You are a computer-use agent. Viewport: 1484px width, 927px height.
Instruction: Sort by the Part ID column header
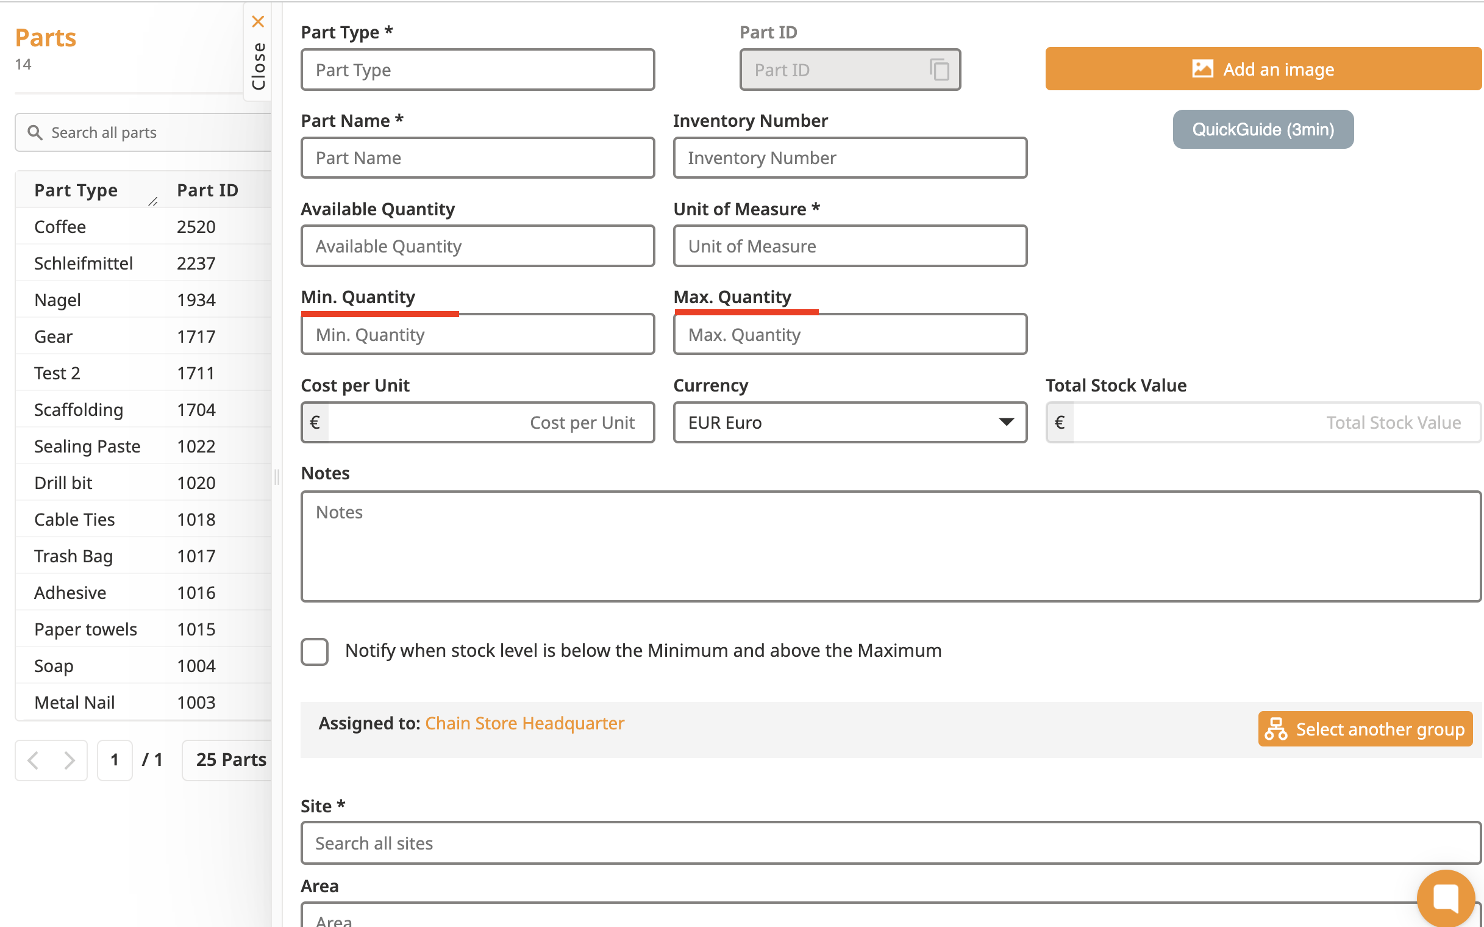(207, 190)
